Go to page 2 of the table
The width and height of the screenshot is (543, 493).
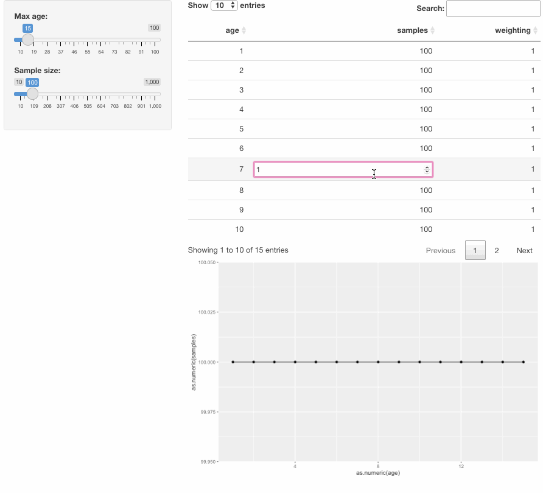497,250
